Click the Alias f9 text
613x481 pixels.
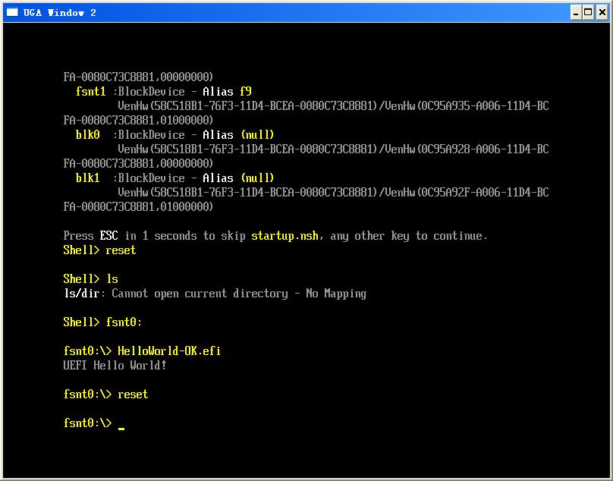coord(227,92)
